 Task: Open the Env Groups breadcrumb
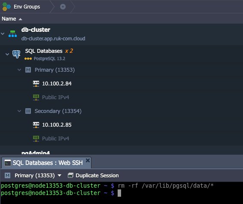pos(27,7)
